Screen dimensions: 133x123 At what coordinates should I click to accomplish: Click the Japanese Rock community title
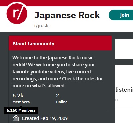click(x=67, y=15)
